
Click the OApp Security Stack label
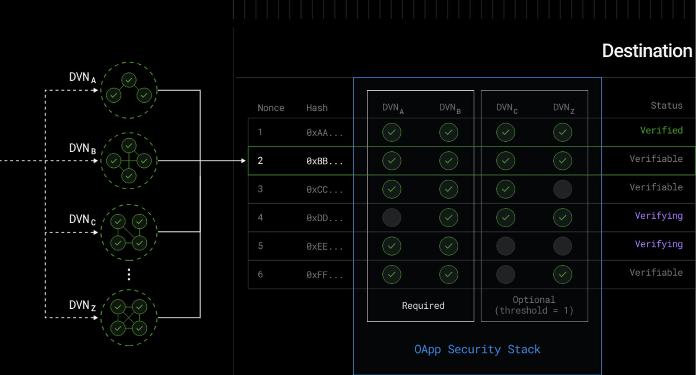[x=477, y=349]
